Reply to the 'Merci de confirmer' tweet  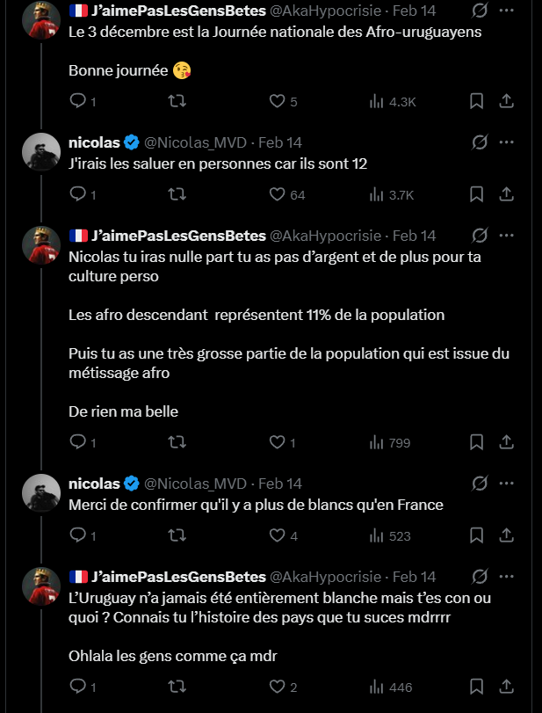coord(76,535)
